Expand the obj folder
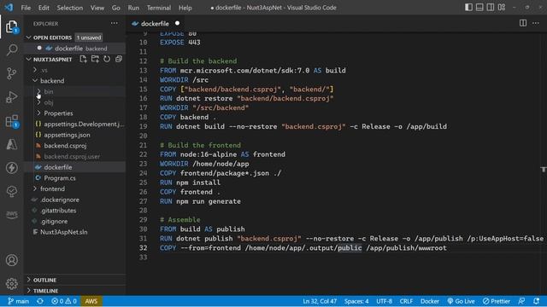The height and width of the screenshot is (307, 547). (x=38, y=102)
